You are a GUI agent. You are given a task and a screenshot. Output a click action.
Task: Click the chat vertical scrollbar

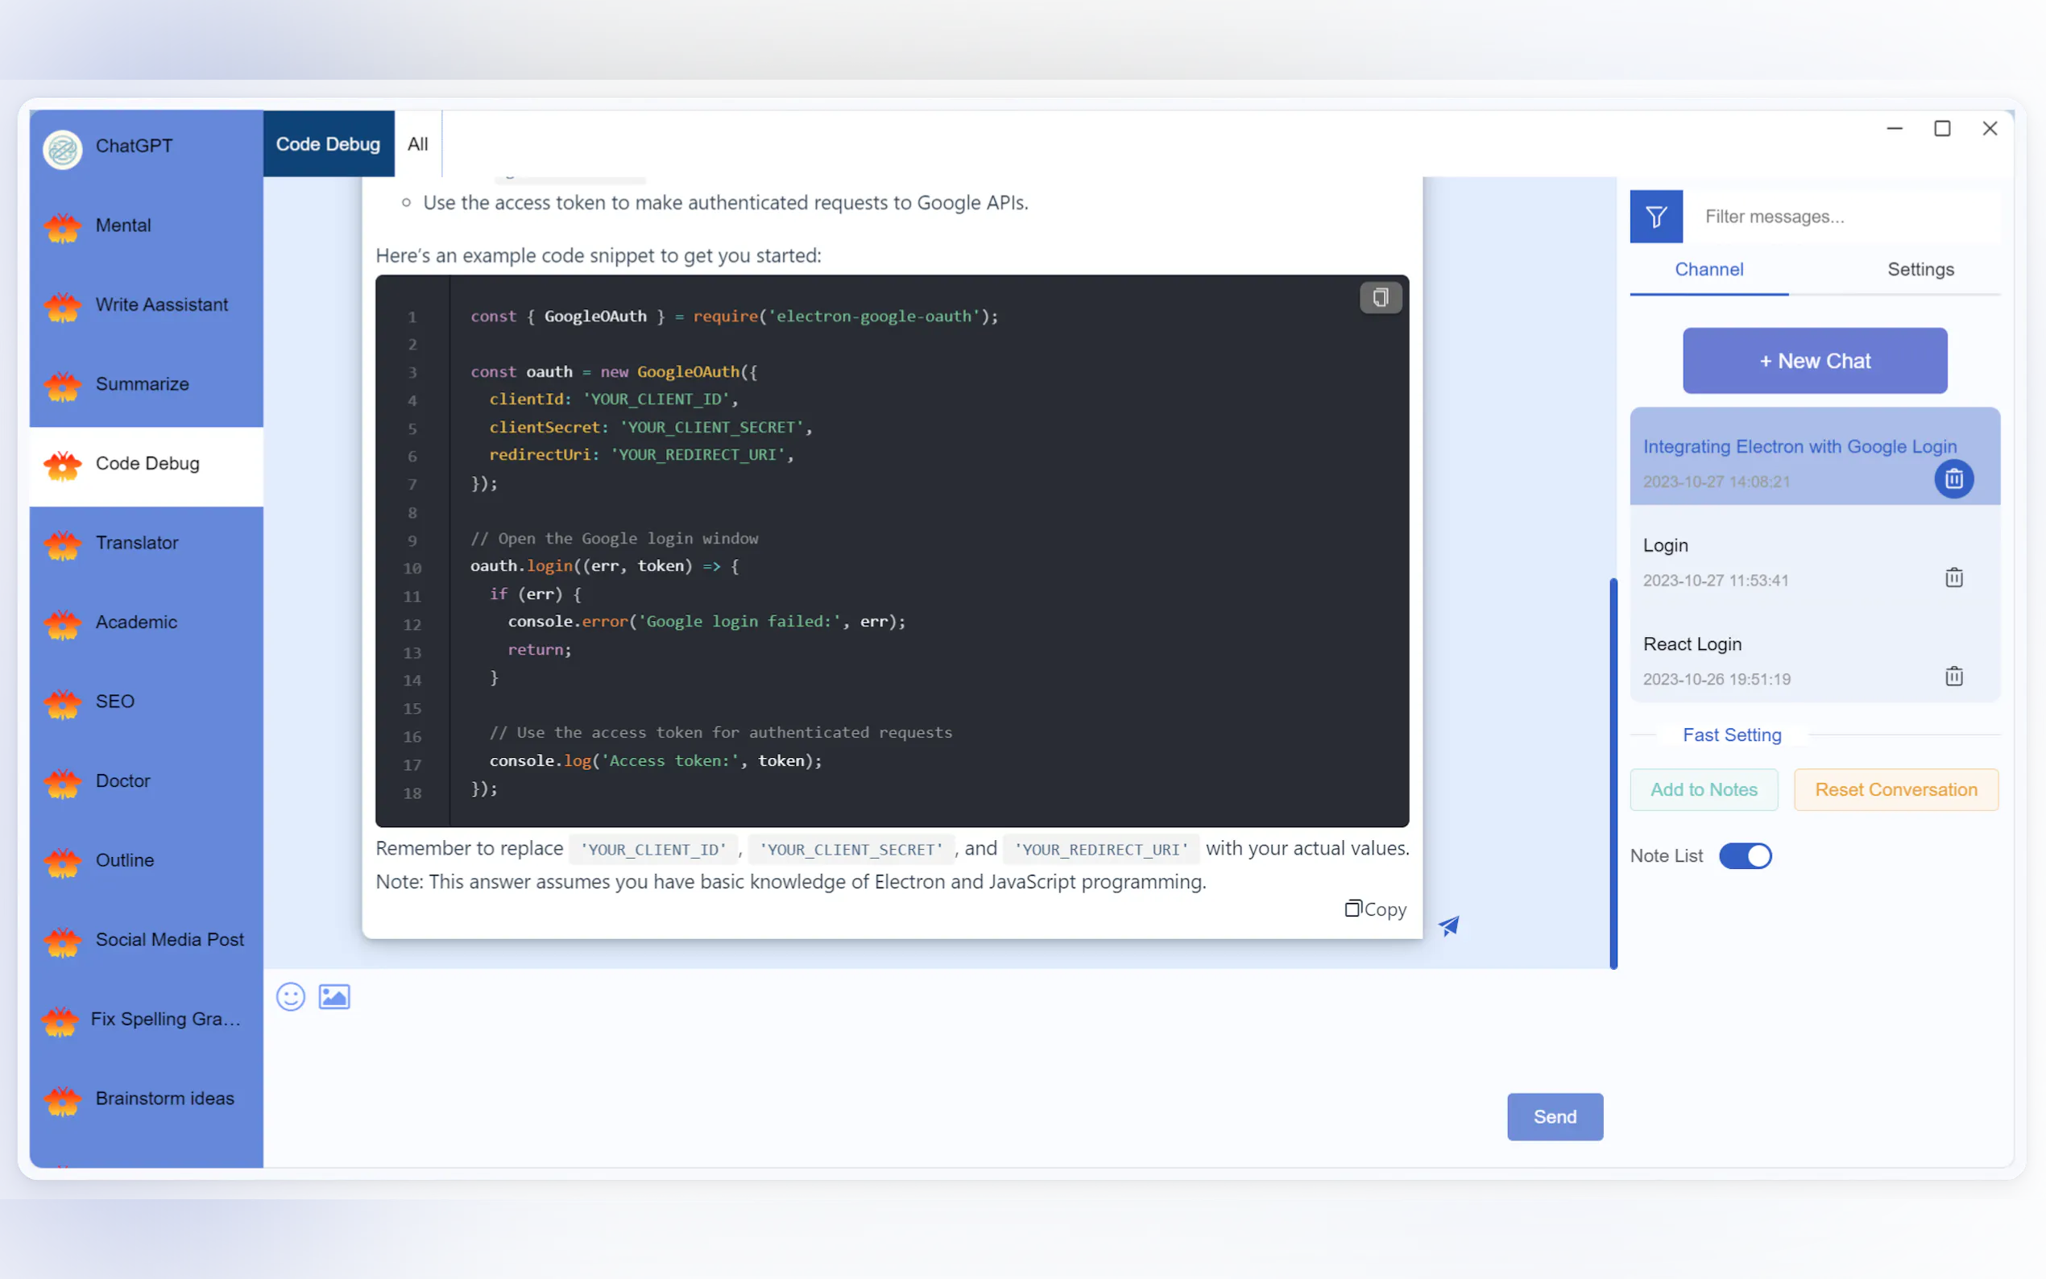point(1613,772)
